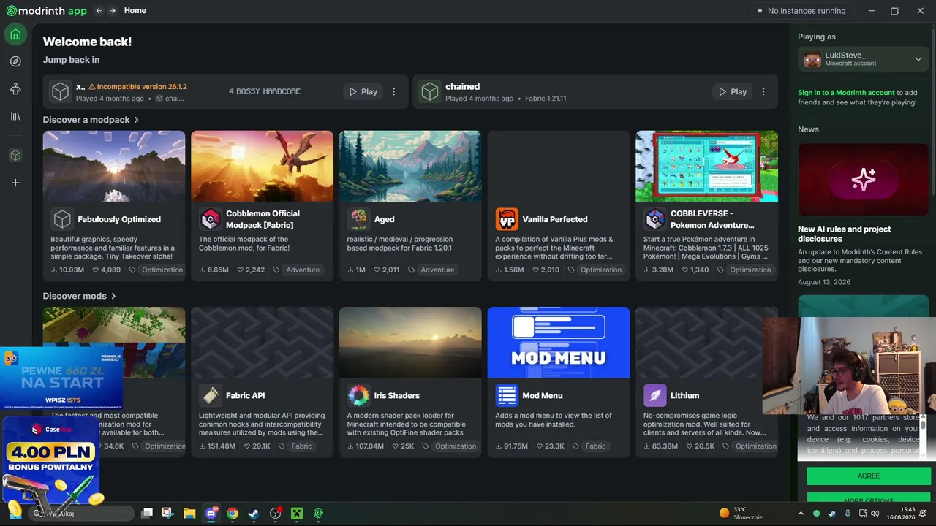The width and height of the screenshot is (936, 526).
Task: Click the Fabric API mod icon
Action: point(211,395)
